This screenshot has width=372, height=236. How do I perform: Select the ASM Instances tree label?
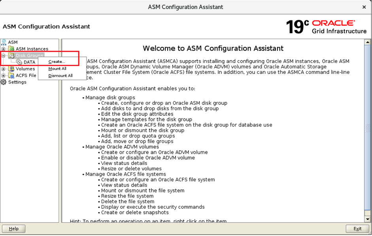pos(32,49)
